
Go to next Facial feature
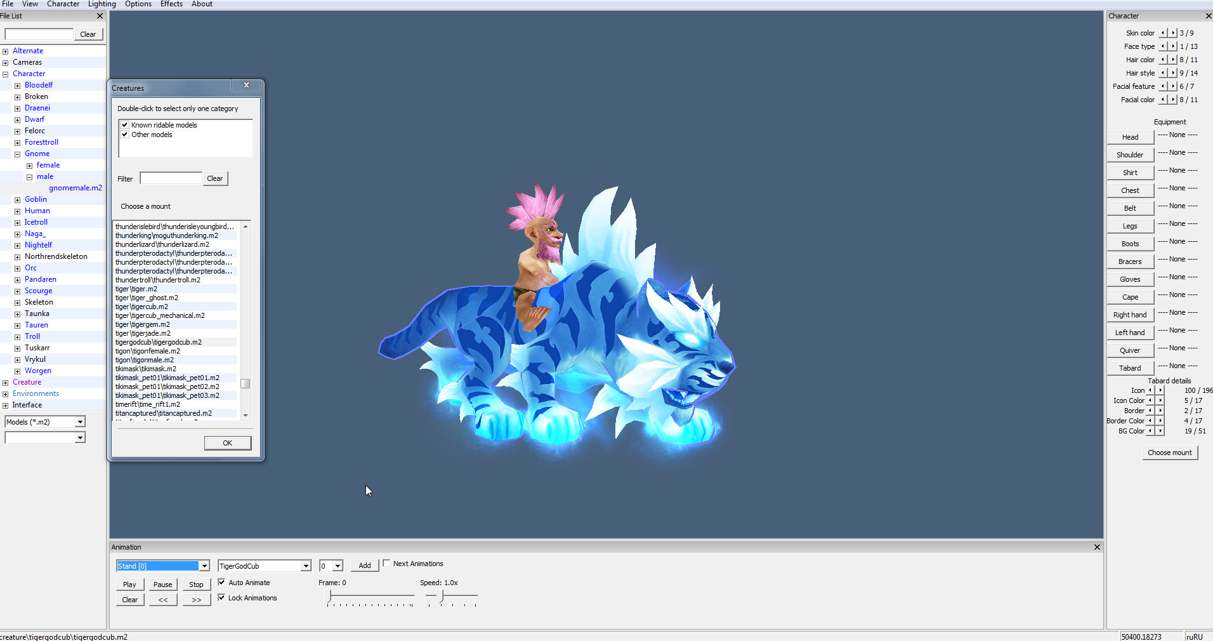1173,86
